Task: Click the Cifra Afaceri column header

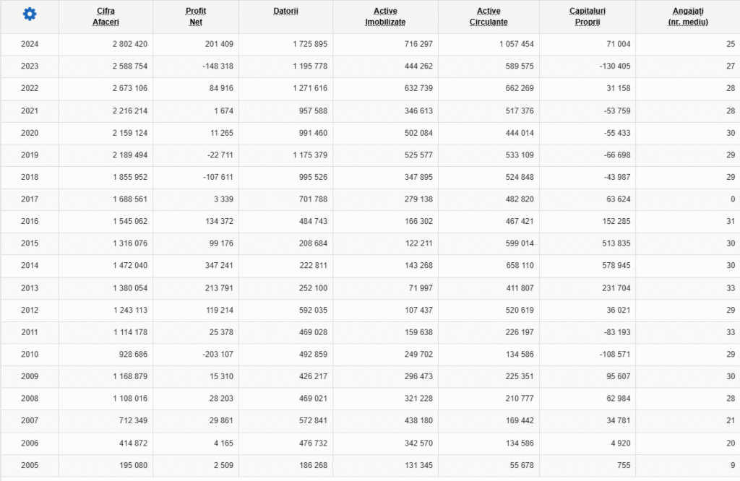Action: pyautogui.click(x=106, y=17)
